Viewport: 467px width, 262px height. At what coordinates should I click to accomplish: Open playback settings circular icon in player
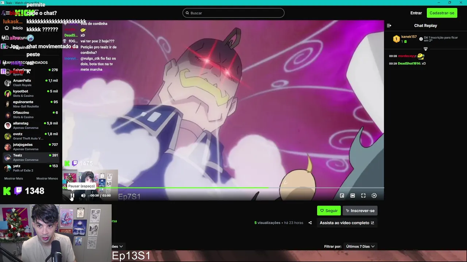pos(374,195)
